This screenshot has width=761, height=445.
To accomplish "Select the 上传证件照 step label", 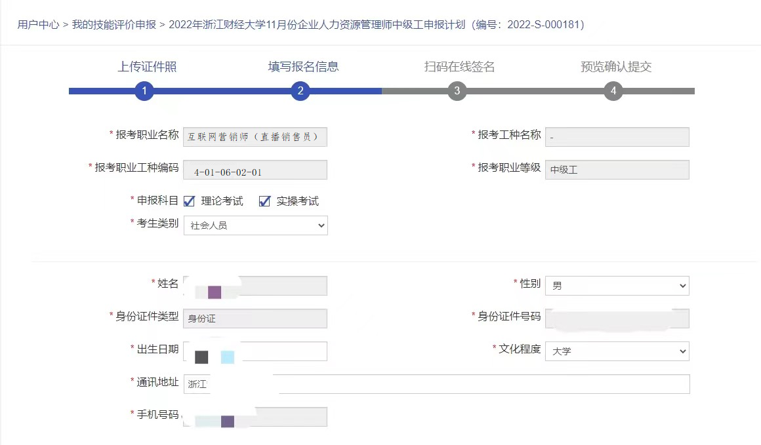I will point(147,67).
